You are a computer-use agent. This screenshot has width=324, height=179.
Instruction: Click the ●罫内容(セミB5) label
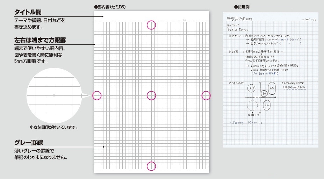(110, 7)
